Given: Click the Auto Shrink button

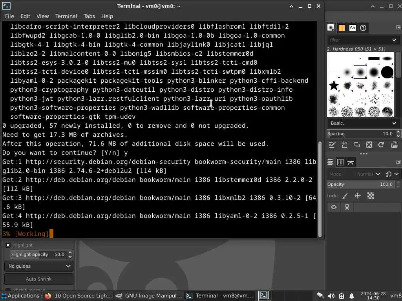Looking at the screenshot, I should click(39, 279).
